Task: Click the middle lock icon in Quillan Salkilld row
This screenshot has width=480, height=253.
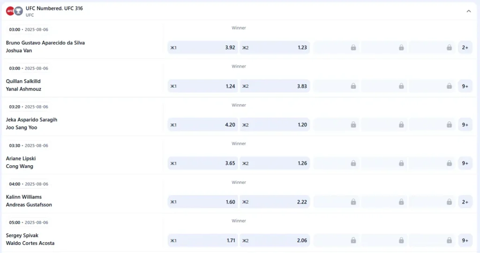Action: 401,86
